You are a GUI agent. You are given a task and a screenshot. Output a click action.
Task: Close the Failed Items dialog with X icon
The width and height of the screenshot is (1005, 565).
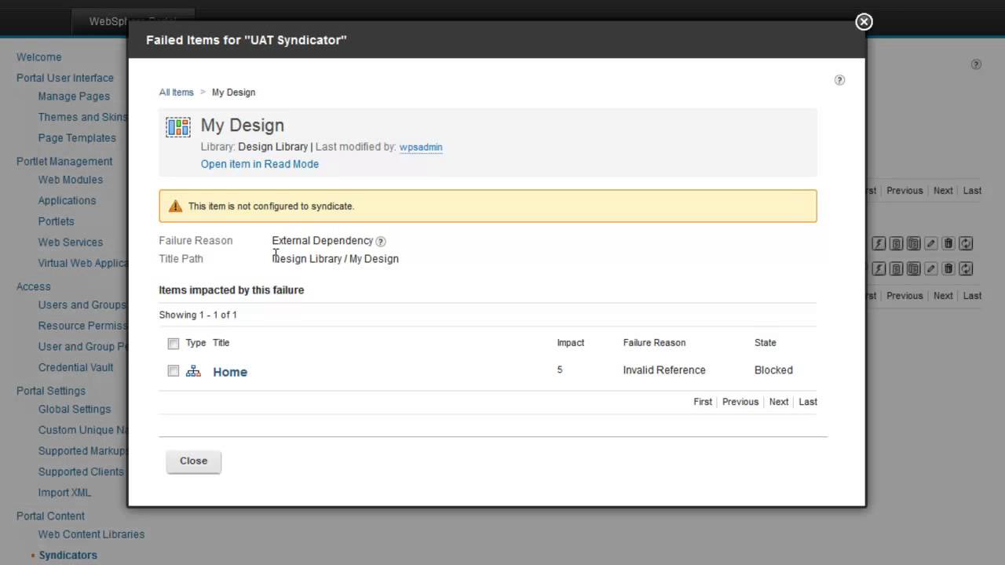pos(864,22)
